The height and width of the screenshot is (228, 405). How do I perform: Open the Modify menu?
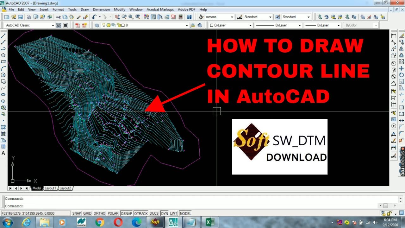120,9
